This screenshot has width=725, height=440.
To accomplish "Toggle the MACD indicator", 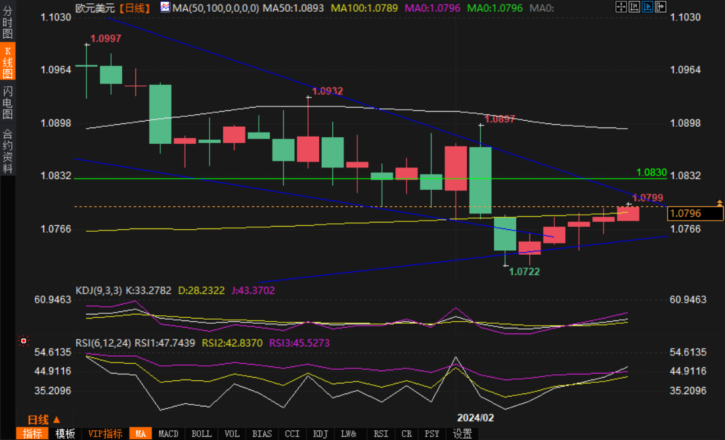I will click(x=168, y=433).
